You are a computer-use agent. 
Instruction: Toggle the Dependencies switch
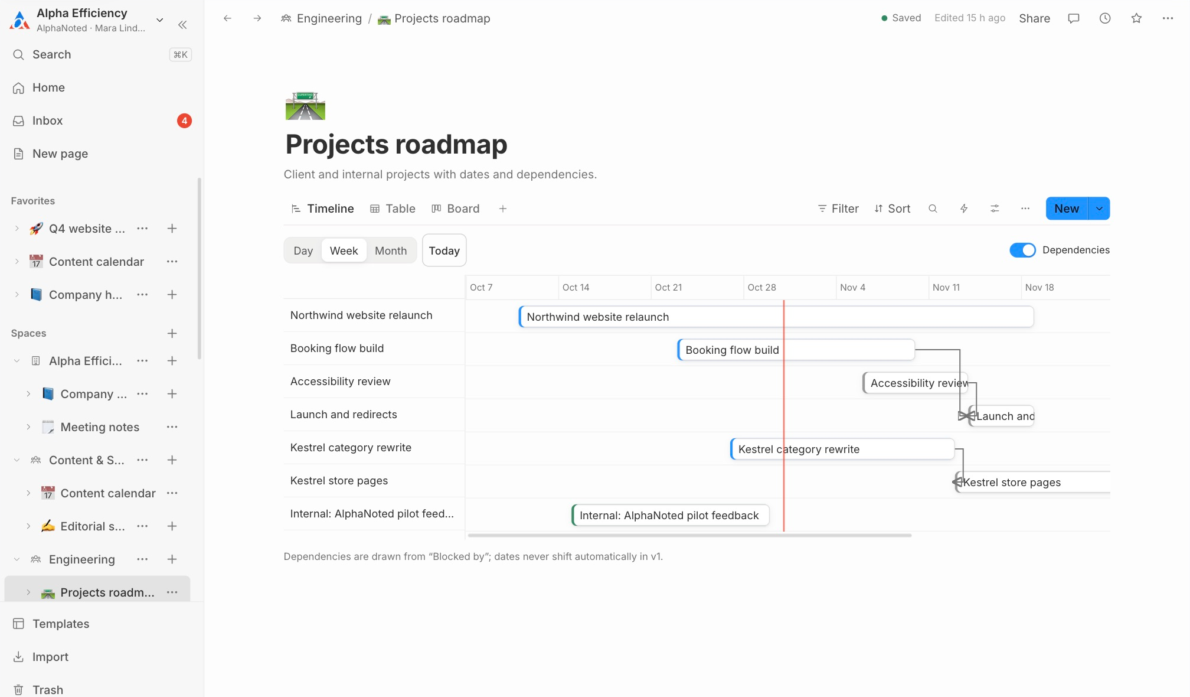pyautogui.click(x=1022, y=250)
